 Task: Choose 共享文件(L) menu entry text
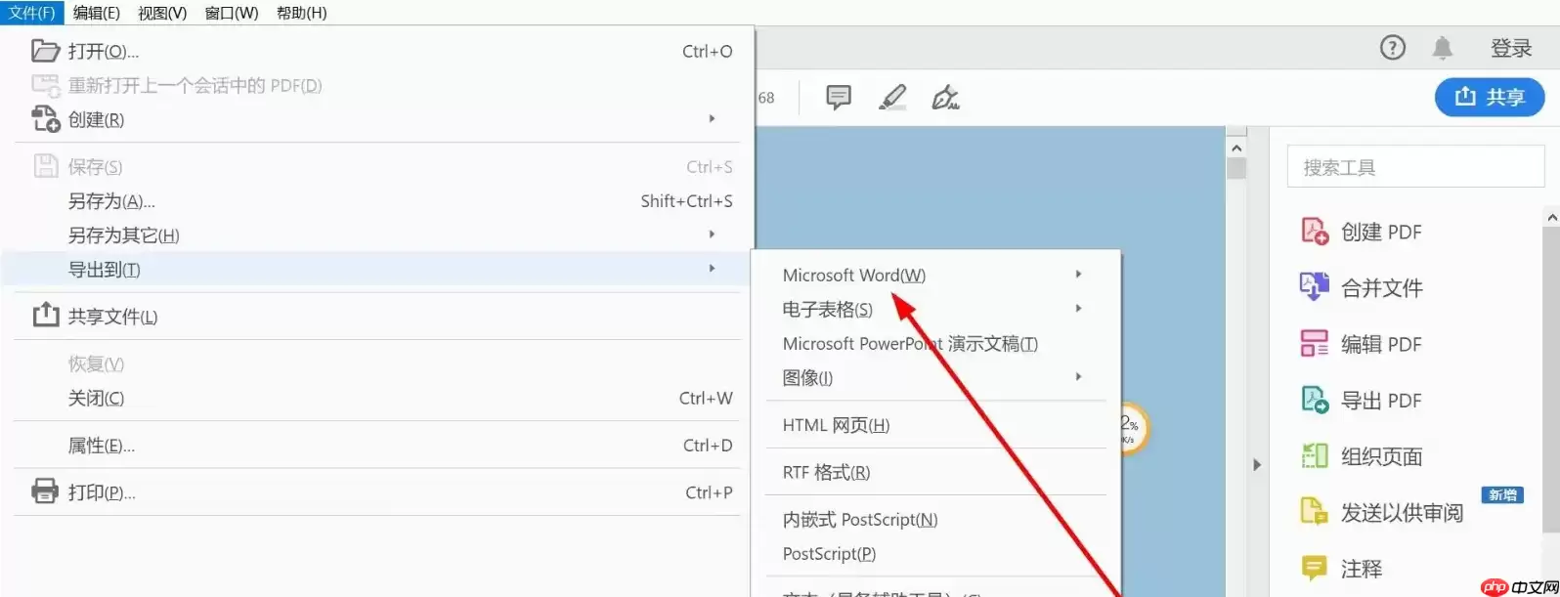pos(112,317)
